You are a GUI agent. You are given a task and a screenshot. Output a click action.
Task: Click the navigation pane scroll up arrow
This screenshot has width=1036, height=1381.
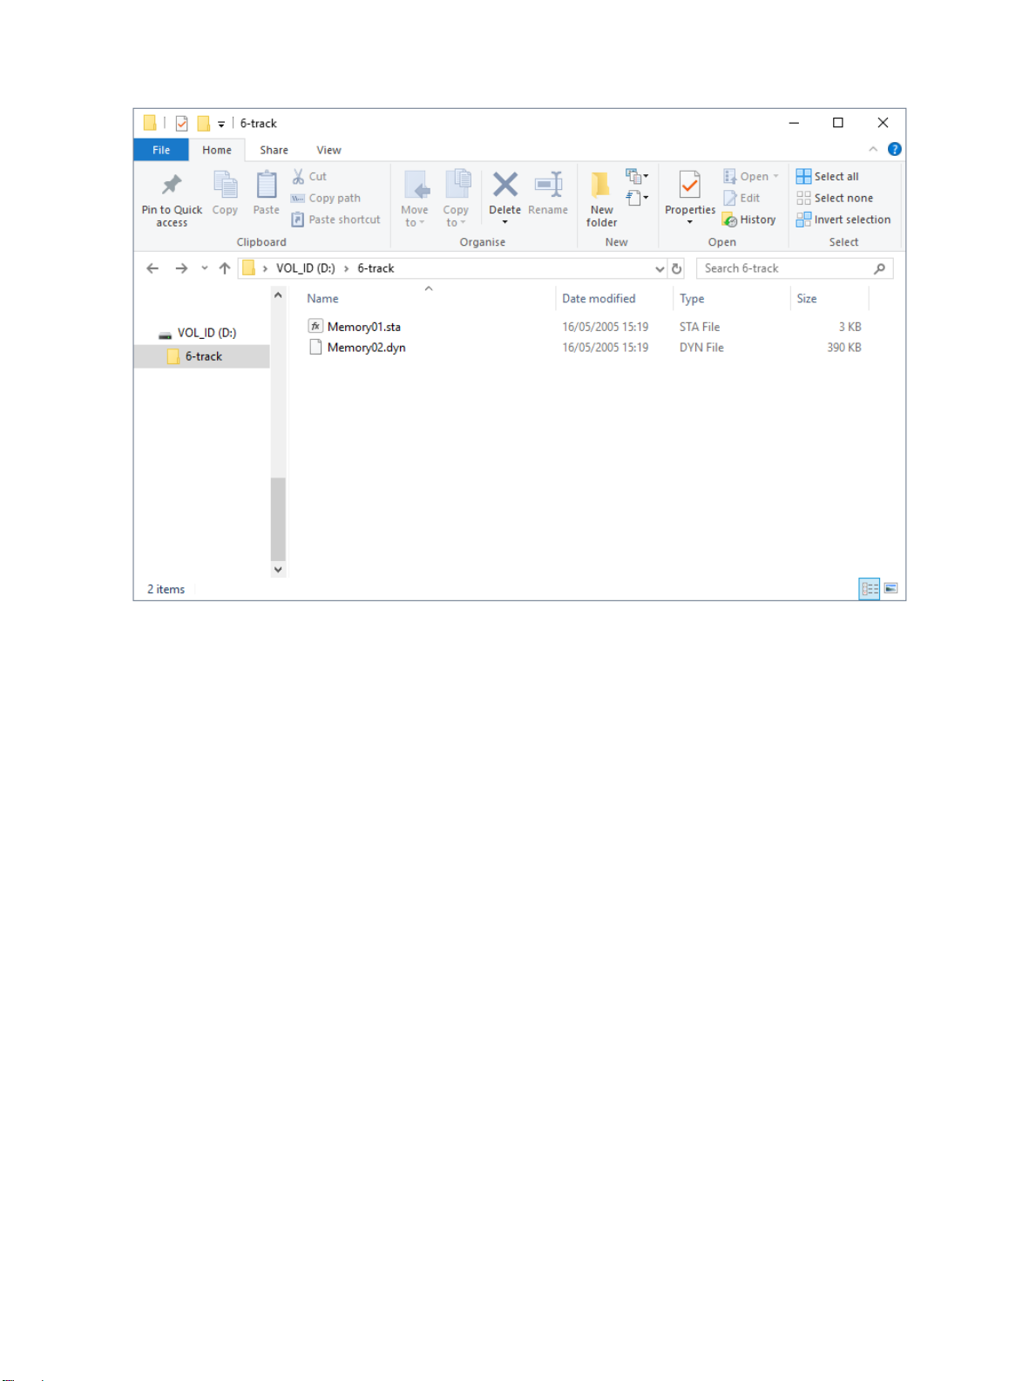[278, 295]
